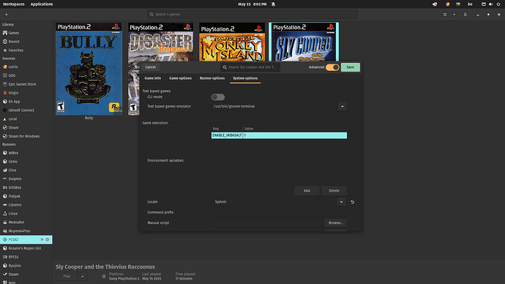Open the power menu icon

498,4
